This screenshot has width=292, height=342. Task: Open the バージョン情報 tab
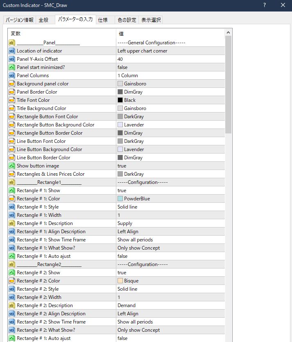click(20, 20)
